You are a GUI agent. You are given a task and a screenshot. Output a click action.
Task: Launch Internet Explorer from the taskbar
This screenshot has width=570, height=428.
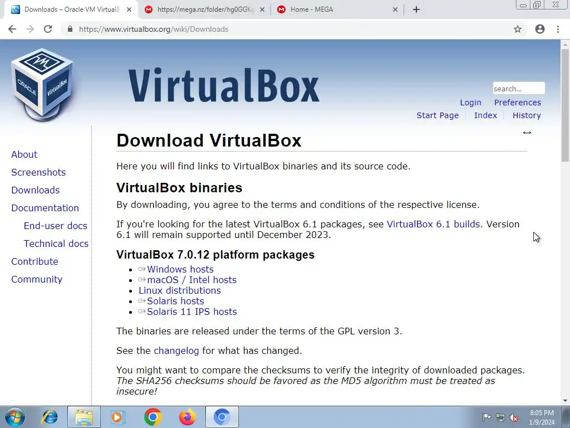pos(50,417)
